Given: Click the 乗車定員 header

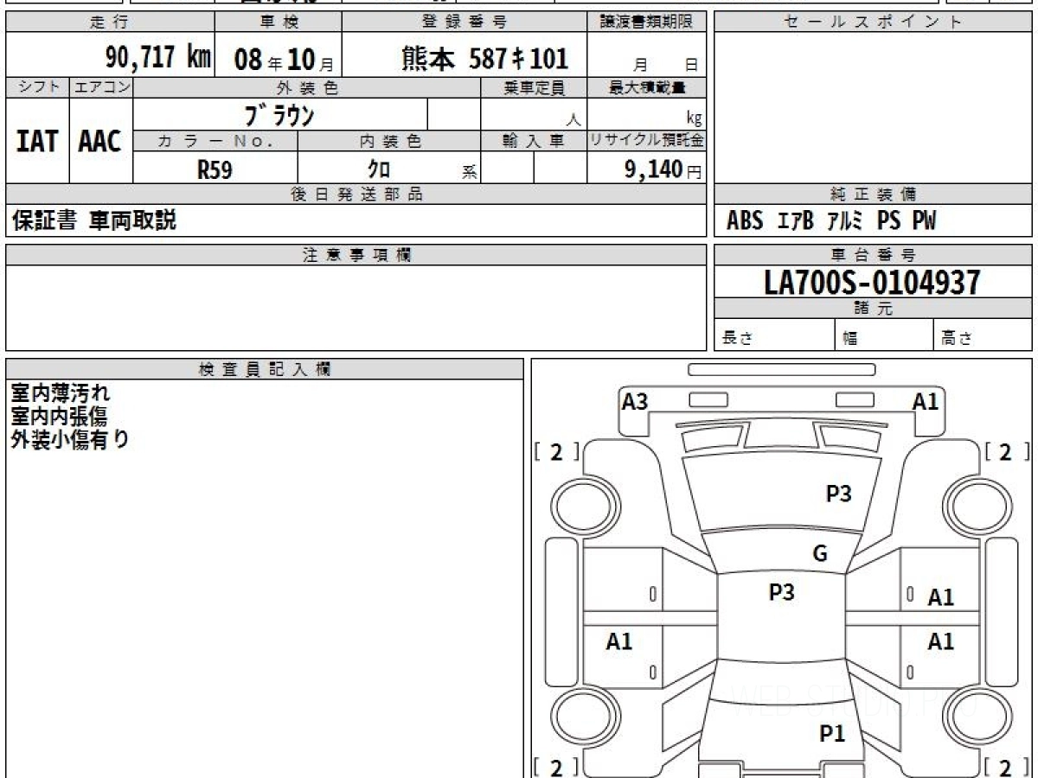Looking at the screenshot, I should point(534,87).
